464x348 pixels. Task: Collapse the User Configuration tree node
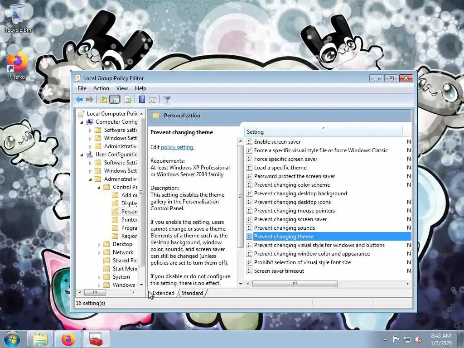click(82, 155)
